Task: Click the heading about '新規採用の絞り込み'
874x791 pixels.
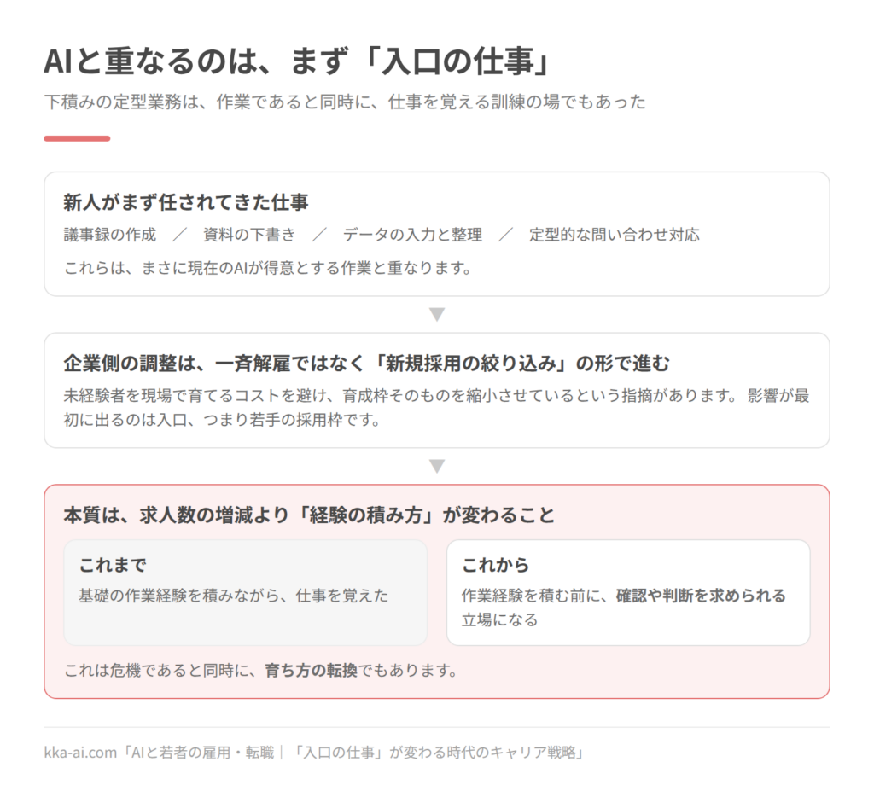Action: pos(367,364)
